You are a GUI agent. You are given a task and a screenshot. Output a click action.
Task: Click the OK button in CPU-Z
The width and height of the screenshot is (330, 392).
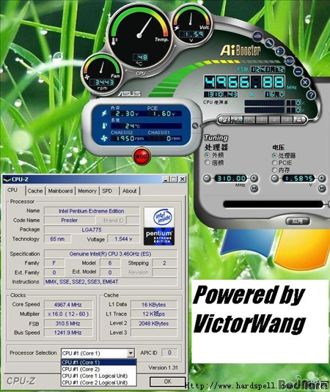coord(167,381)
